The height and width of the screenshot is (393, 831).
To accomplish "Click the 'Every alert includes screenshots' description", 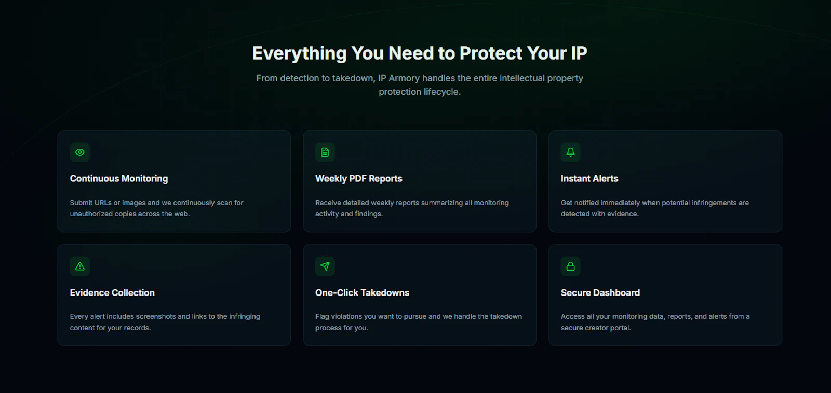I will [165, 322].
